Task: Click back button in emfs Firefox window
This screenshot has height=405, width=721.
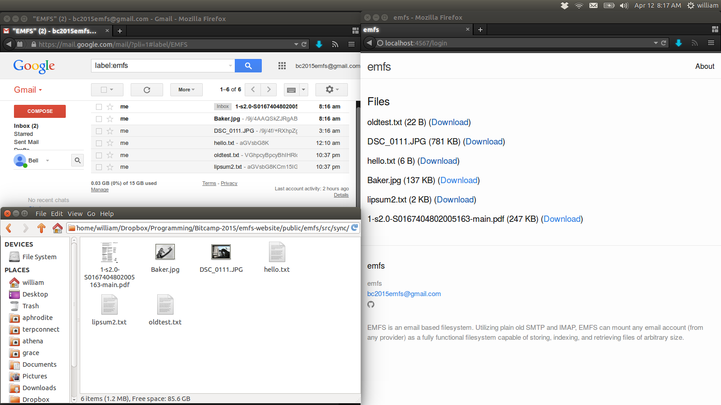Action: coord(369,43)
